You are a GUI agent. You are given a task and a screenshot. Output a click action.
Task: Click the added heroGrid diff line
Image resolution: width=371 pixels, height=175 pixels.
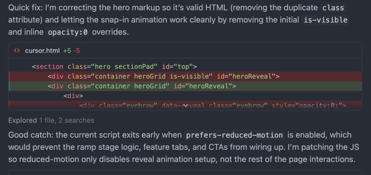pos(142,86)
